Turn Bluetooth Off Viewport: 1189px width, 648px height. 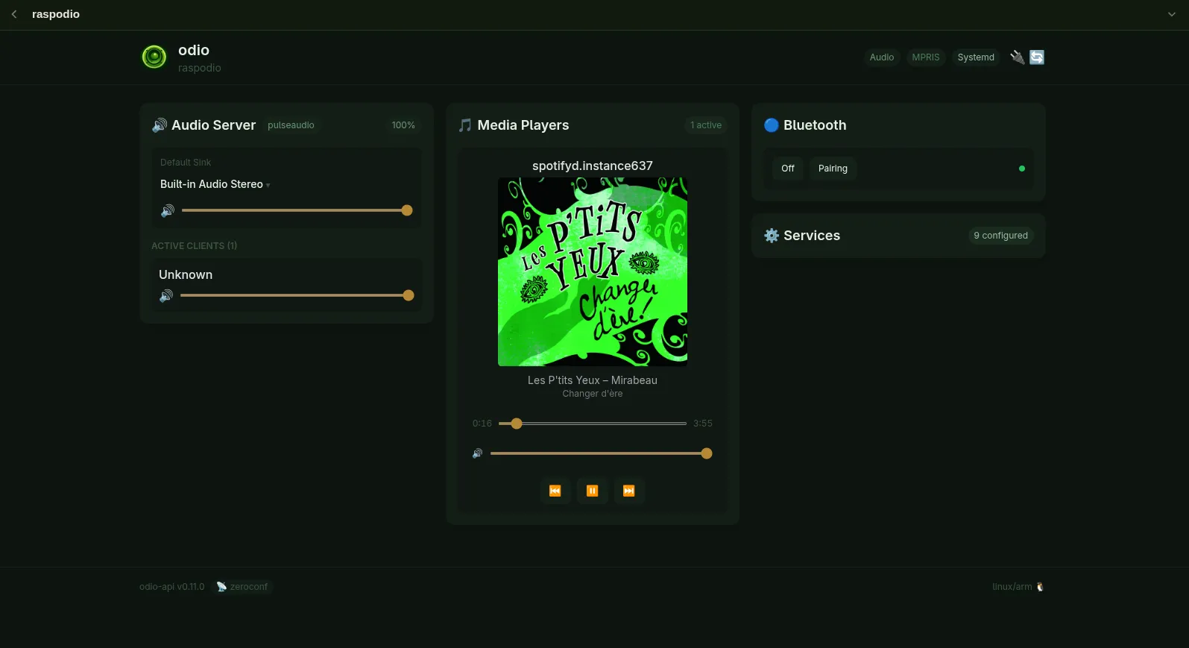pyautogui.click(x=788, y=169)
